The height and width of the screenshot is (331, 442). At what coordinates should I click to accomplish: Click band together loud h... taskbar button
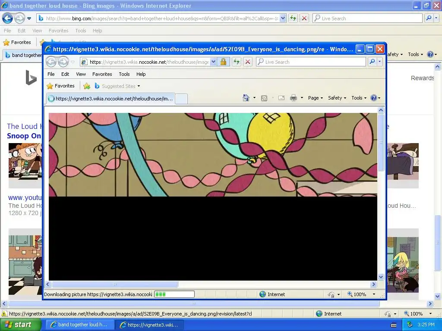pyautogui.click(x=80, y=325)
